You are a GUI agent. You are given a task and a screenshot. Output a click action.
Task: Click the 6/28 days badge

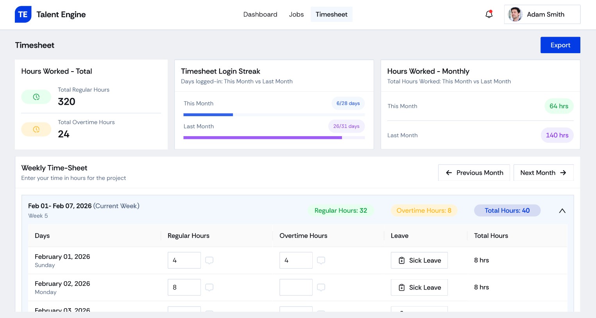(348, 103)
